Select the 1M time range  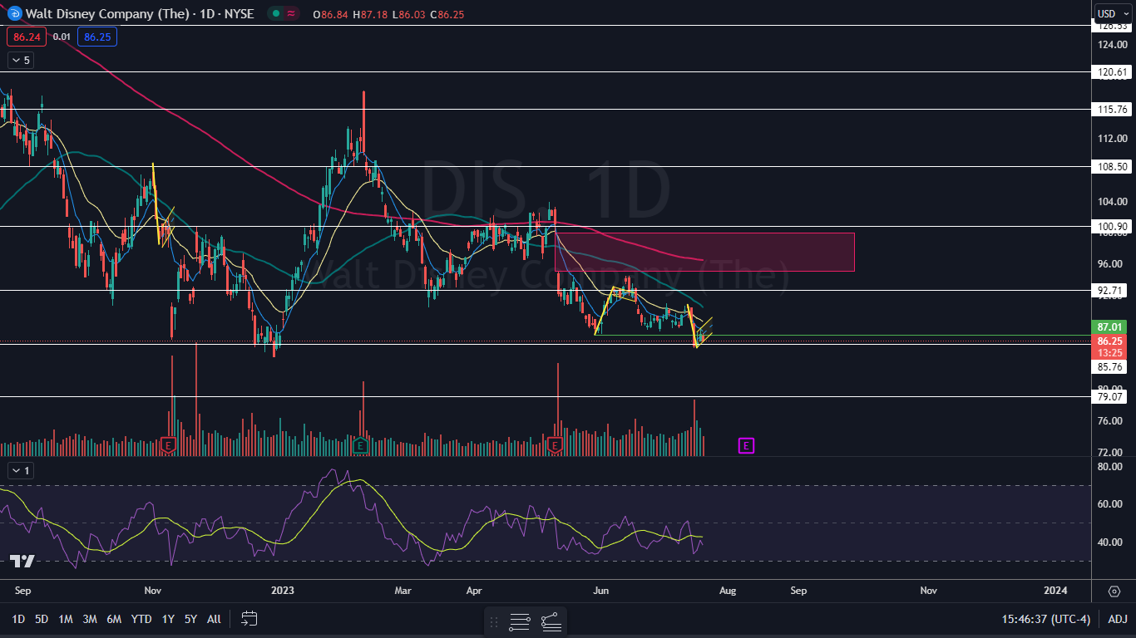(66, 619)
